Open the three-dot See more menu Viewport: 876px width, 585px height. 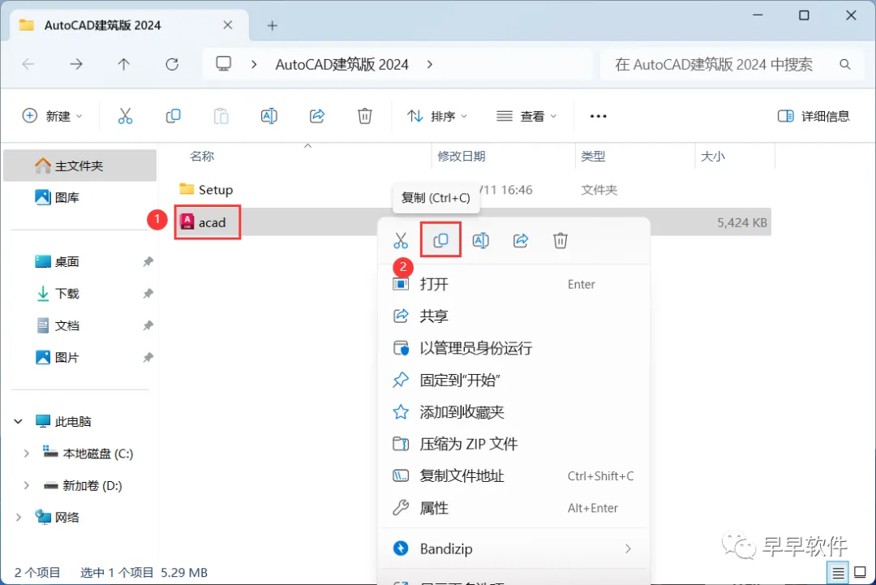[598, 116]
